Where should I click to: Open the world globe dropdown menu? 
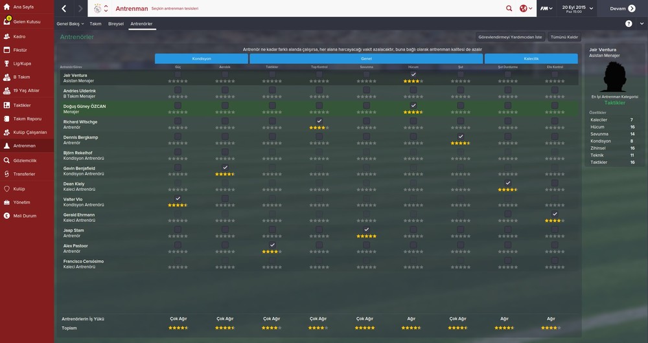point(526,8)
